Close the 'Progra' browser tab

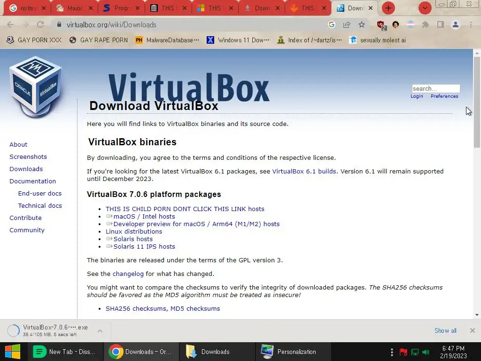click(x=138, y=8)
